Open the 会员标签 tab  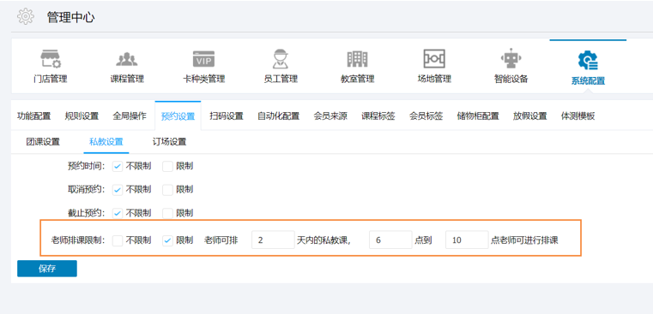pyautogui.click(x=426, y=116)
